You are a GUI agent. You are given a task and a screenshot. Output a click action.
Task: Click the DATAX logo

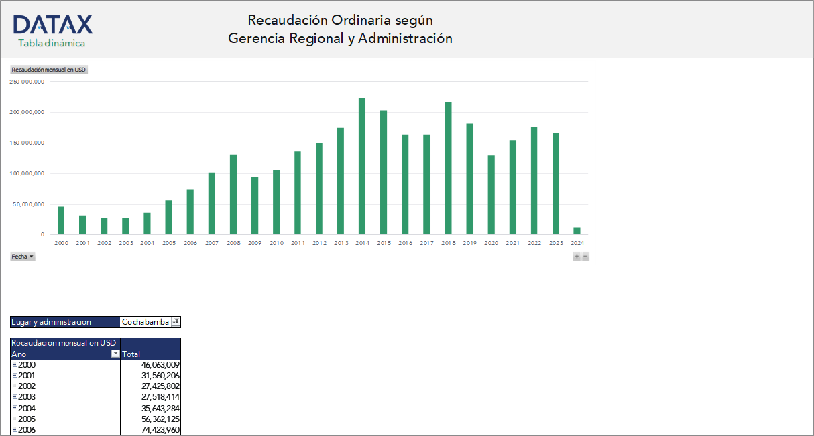click(52, 25)
